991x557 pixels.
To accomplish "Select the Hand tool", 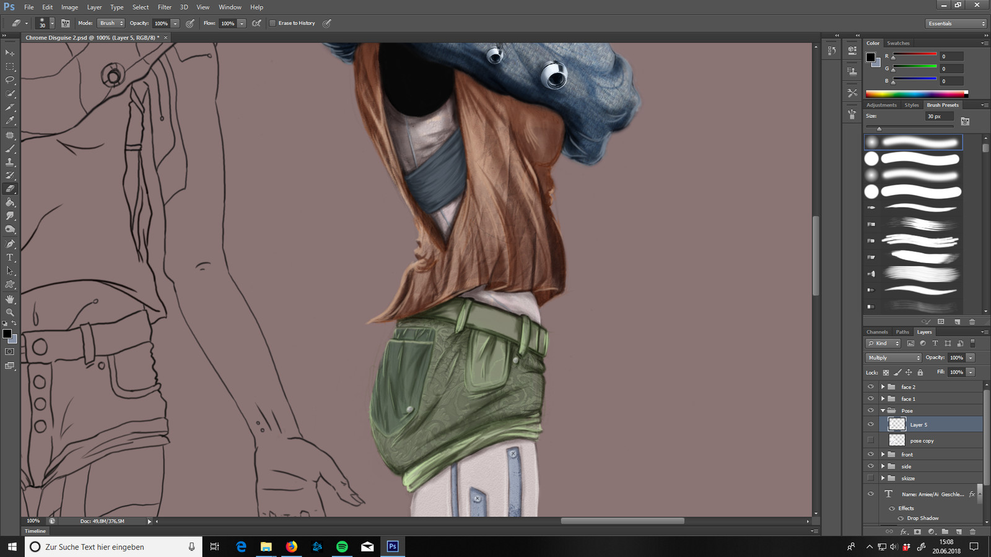I will [x=10, y=299].
